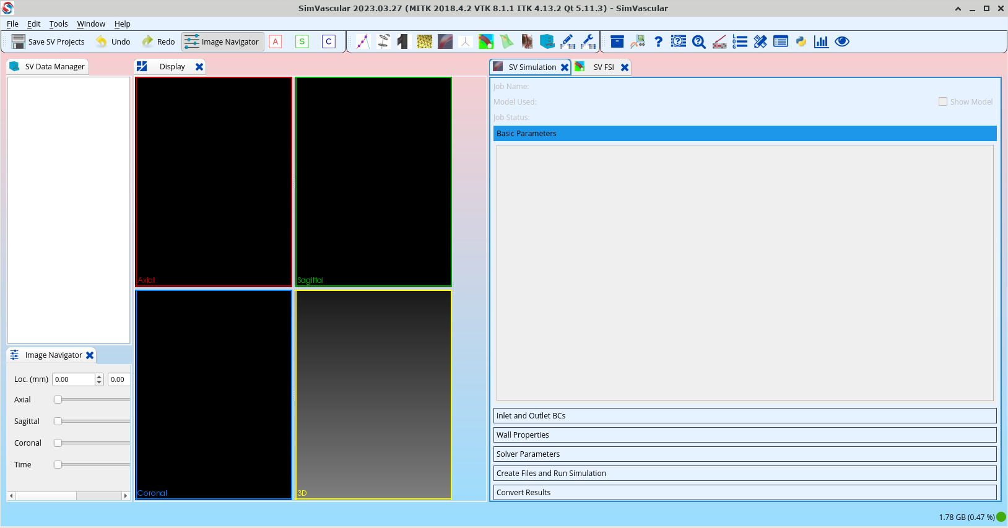Click the second Loc. (mm) value field
The image size is (1008, 528).
[x=119, y=379]
